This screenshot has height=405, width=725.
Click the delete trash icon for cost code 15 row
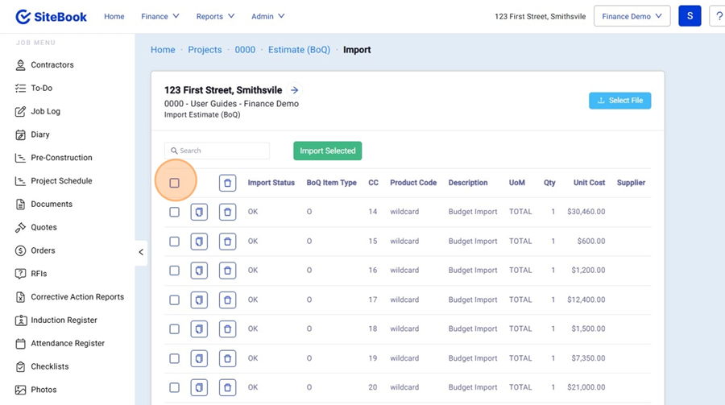tap(227, 242)
